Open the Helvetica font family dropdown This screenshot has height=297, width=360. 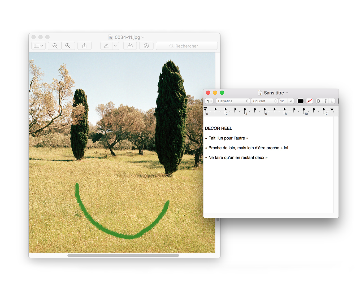pos(233,101)
